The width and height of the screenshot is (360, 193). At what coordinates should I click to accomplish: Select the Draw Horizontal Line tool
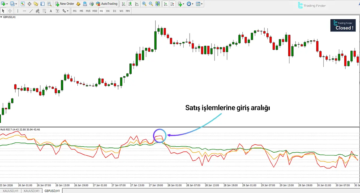coord(24,10)
